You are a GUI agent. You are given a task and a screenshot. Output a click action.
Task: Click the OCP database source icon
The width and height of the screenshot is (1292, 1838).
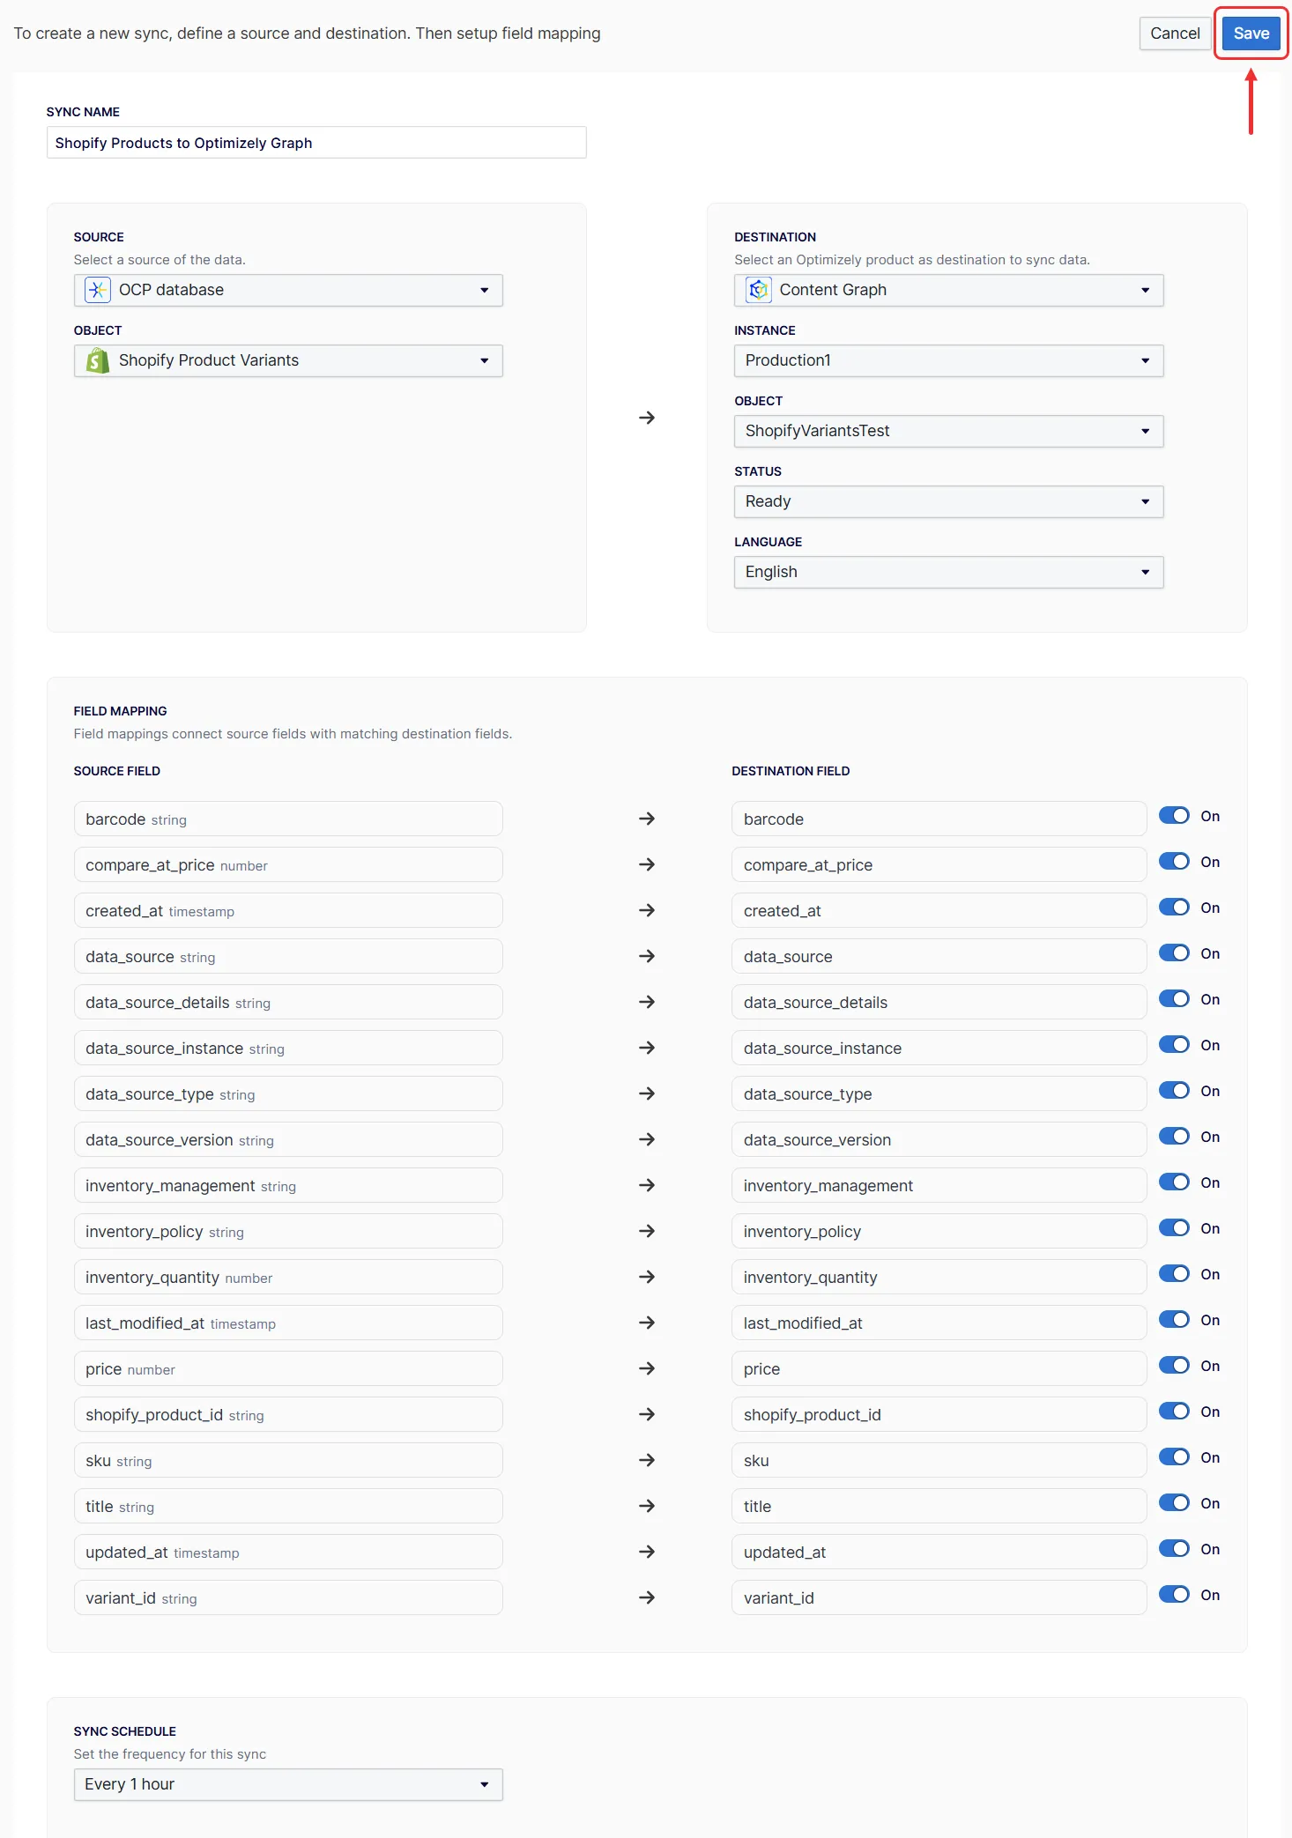point(98,290)
